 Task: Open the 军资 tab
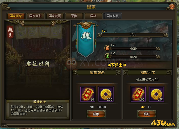pos(74,16)
